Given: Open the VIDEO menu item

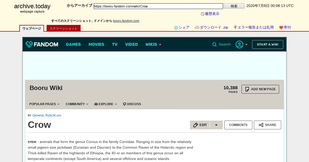Looking at the screenshot, I should point(131,44).
